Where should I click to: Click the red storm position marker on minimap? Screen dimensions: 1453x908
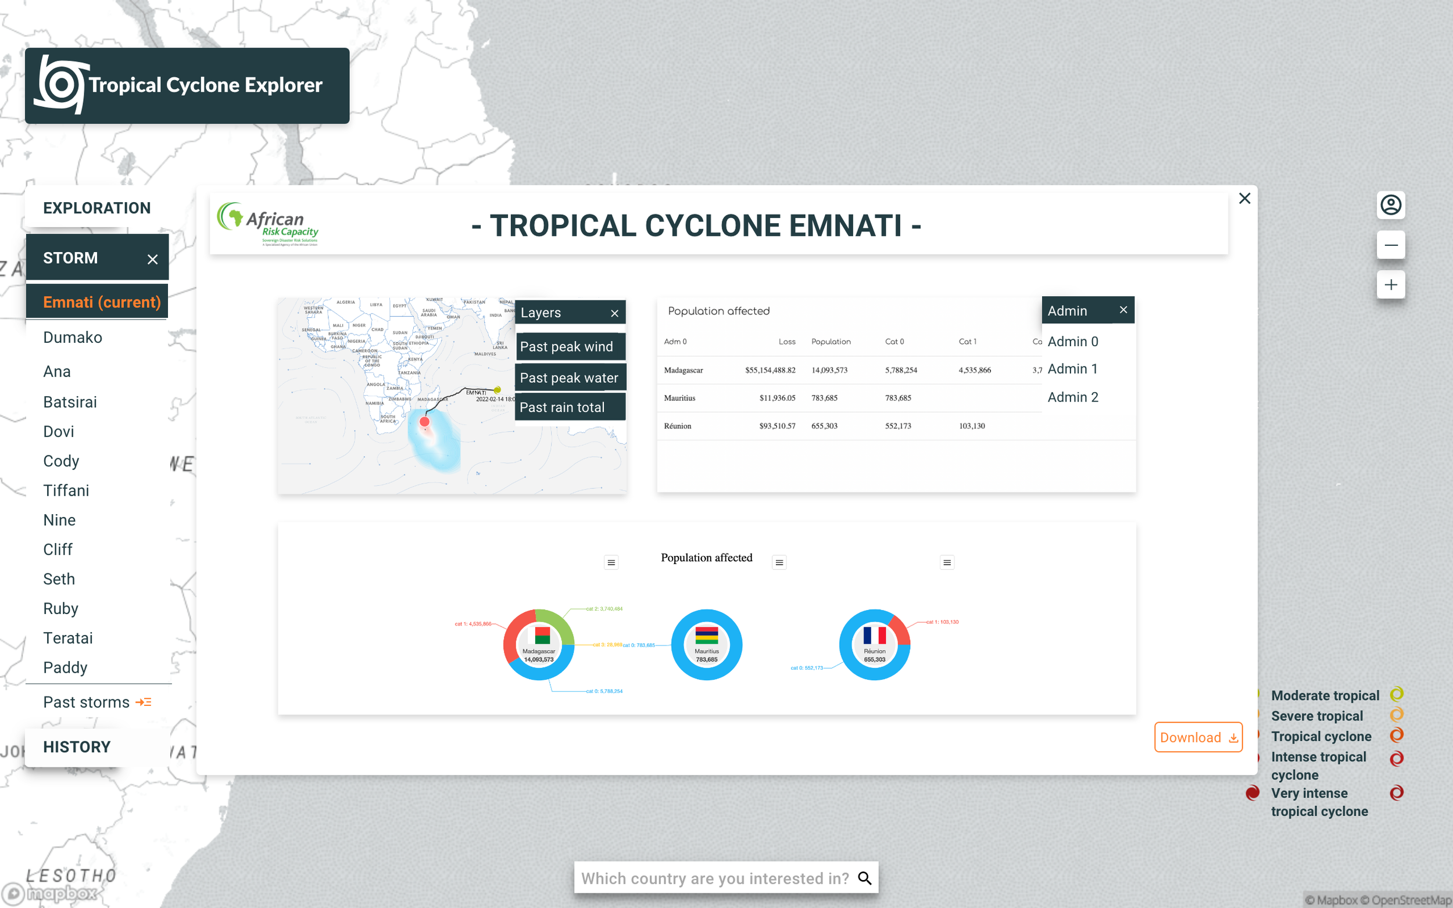(x=425, y=422)
